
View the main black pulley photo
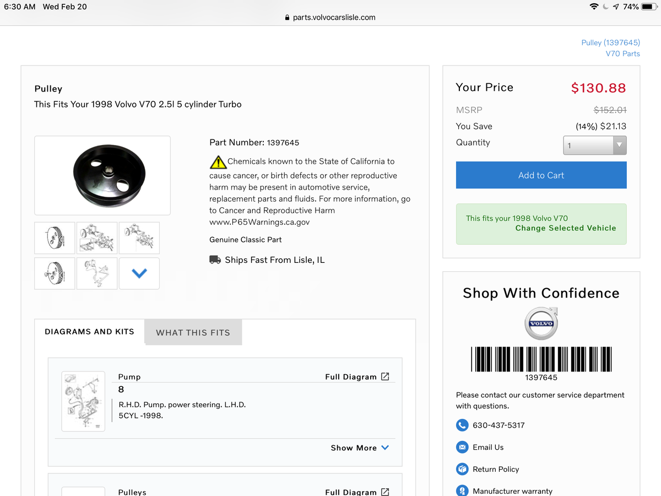point(102,175)
